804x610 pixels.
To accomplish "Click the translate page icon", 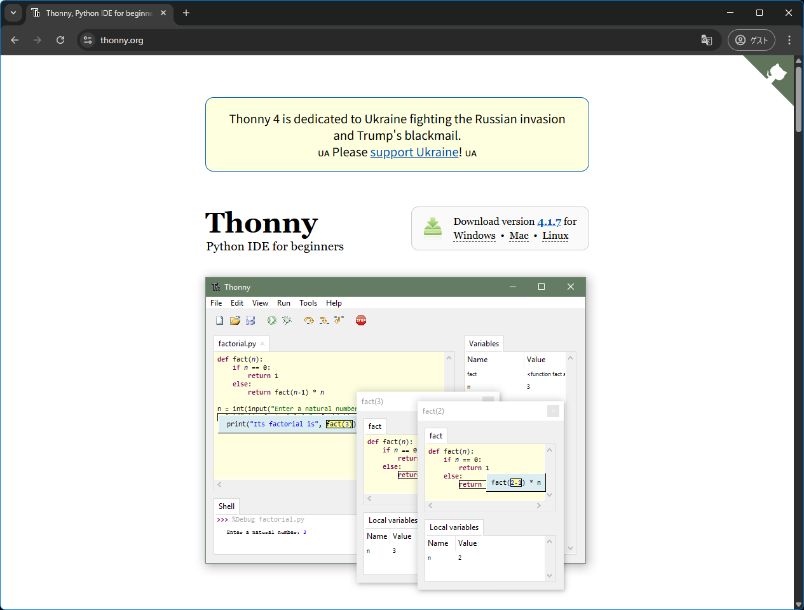I will point(707,40).
